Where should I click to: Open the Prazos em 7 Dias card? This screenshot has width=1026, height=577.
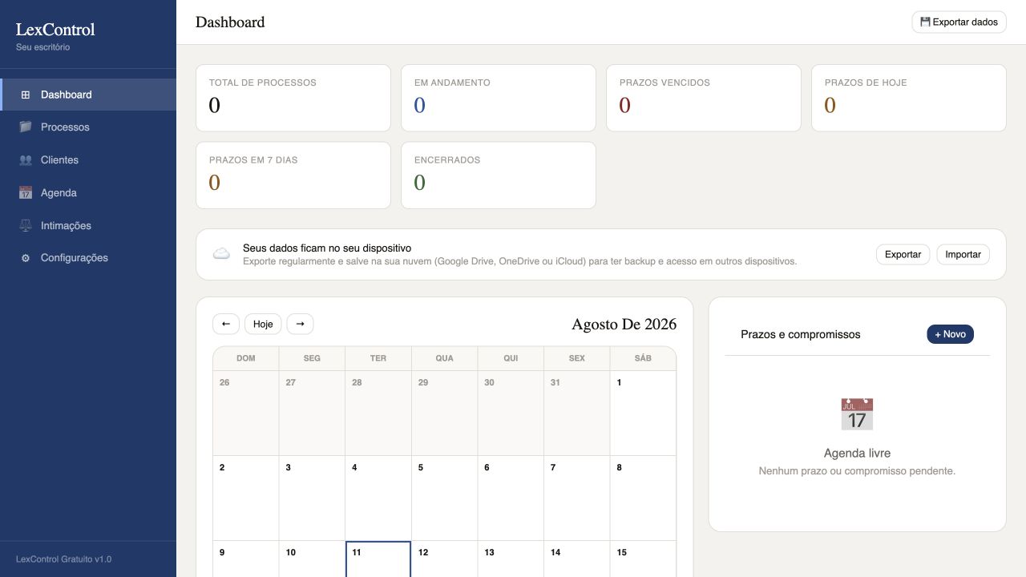[x=293, y=176]
